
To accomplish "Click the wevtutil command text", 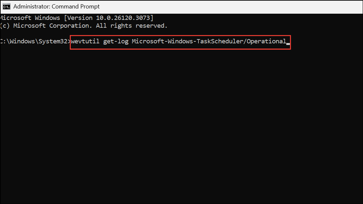I will (85, 41).
